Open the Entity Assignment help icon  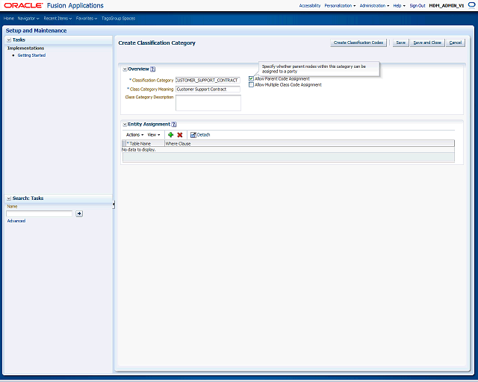click(x=174, y=125)
